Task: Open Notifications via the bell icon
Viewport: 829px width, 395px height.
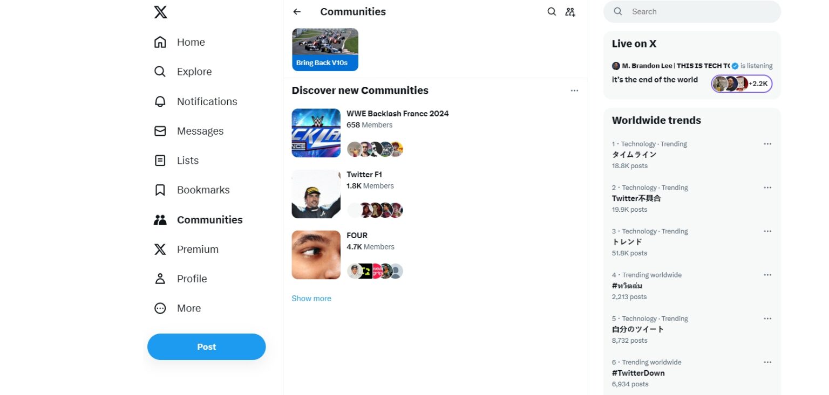Action: click(160, 101)
